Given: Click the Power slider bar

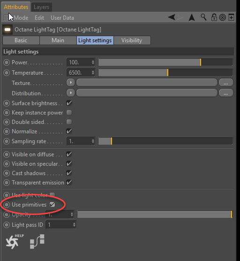Looking at the screenshot, I should point(165,62).
